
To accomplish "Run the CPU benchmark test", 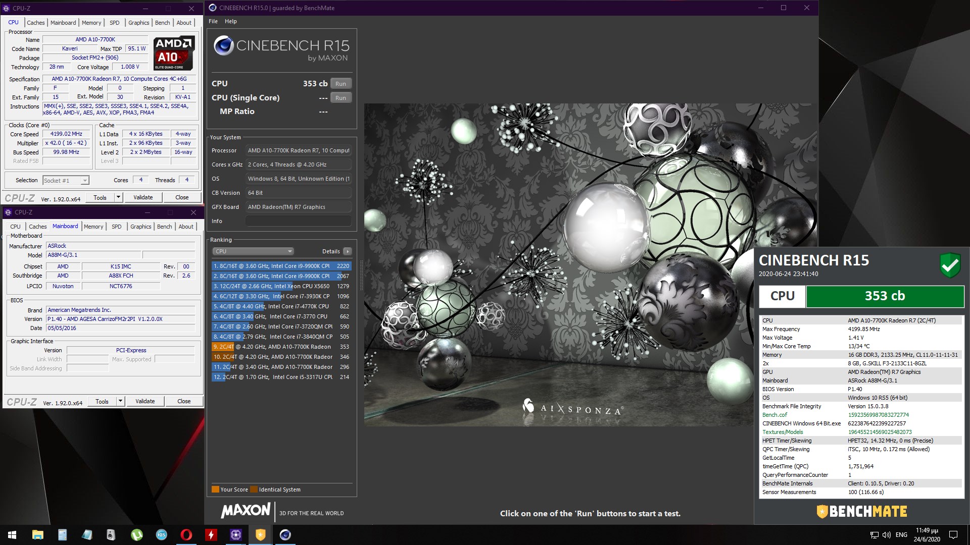I will (x=341, y=84).
